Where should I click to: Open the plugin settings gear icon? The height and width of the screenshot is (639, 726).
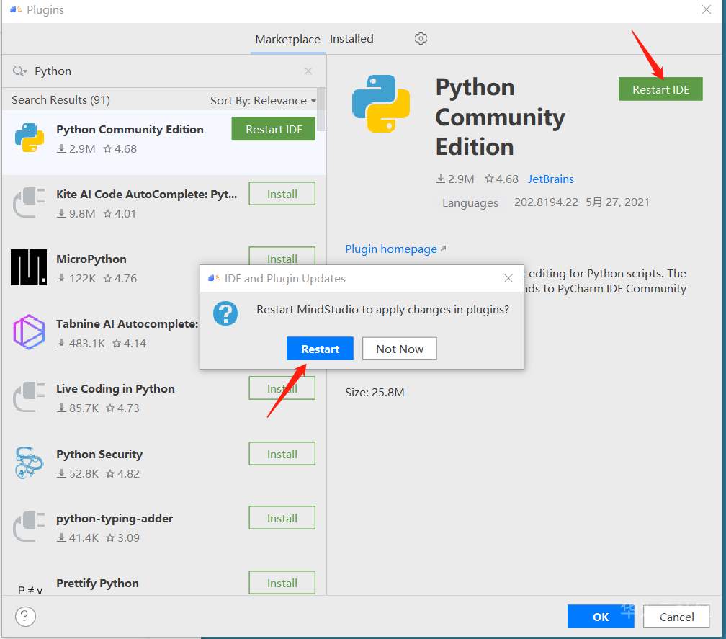421,38
